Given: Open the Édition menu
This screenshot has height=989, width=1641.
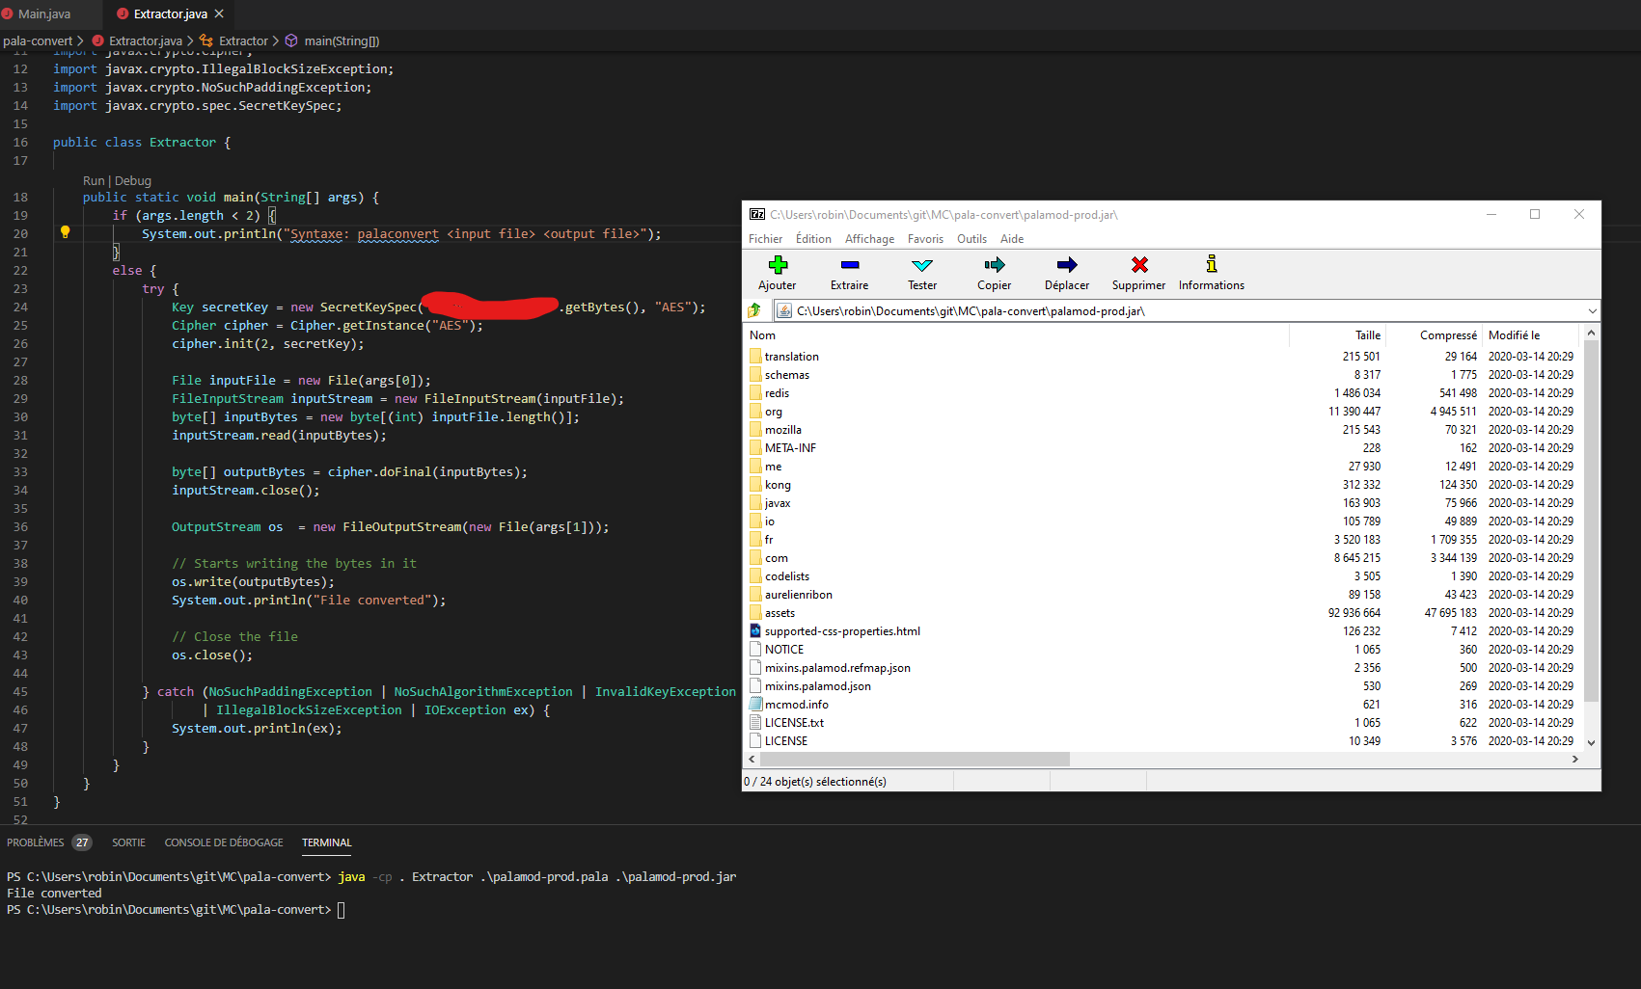Looking at the screenshot, I should tap(813, 239).
